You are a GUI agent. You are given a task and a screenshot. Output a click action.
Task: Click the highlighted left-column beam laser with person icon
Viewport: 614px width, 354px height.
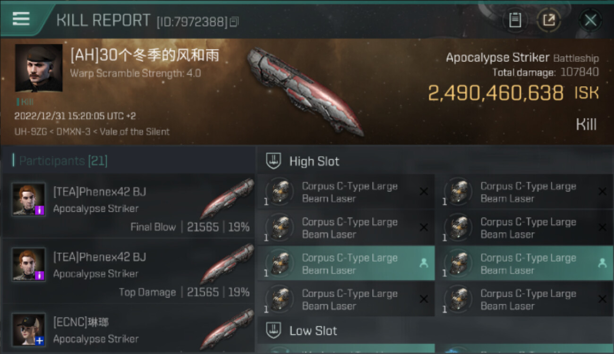click(x=346, y=263)
